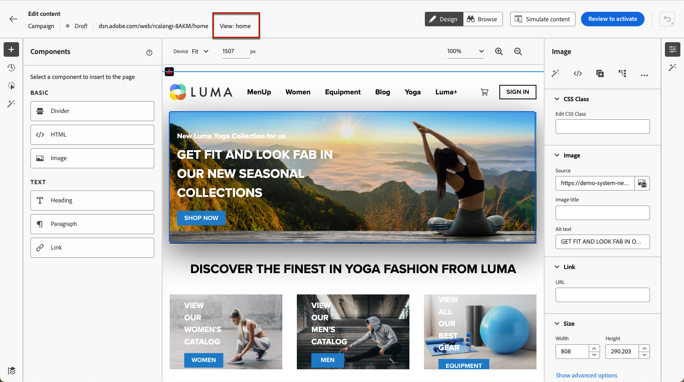The width and height of the screenshot is (684, 382).
Task: Click the edit HTML code icon
Action: 578,73
